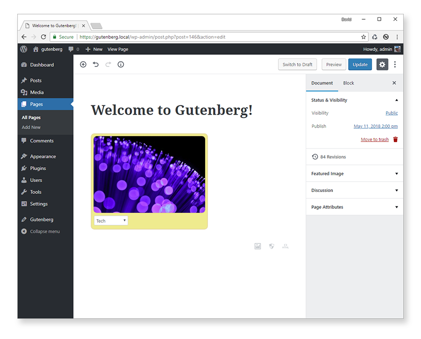This screenshot has width=421, height=339.
Task: Open the more options vertical ellipsis menu
Action: 395,64
